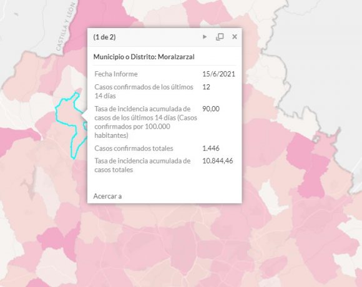Click the date value 15/6/2021
This screenshot has height=287, width=362.
click(x=218, y=74)
